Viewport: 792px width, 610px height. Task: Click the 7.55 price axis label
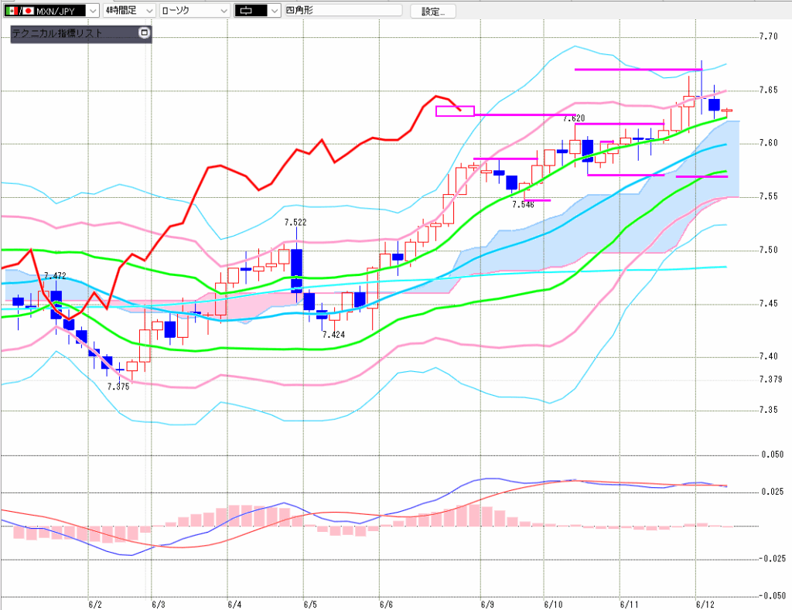coord(769,196)
